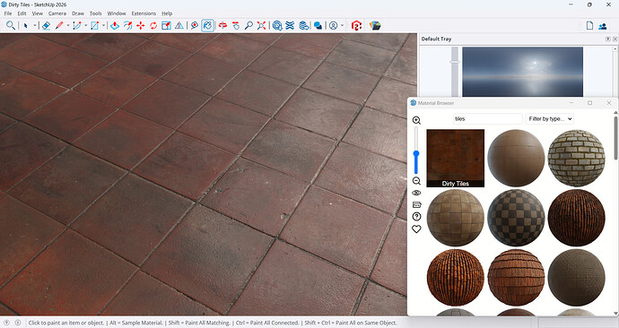Open the Draw menu
The height and width of the screenshot is (328, 619).
tap(78, 13)
